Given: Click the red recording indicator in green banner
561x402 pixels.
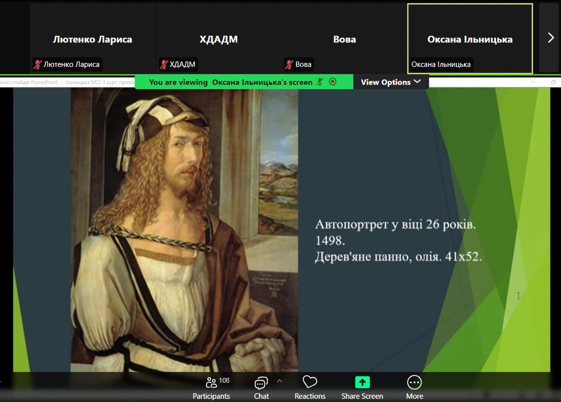Looking at the screenshot, I should coord(333,82).
